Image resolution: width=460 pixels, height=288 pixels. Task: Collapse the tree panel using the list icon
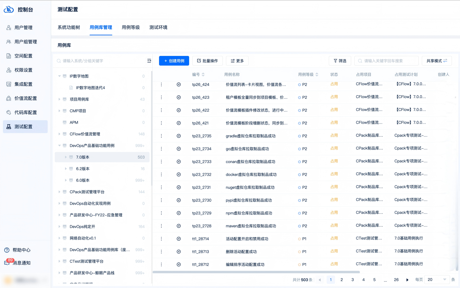pyautogui.click(x=149, y=61)
